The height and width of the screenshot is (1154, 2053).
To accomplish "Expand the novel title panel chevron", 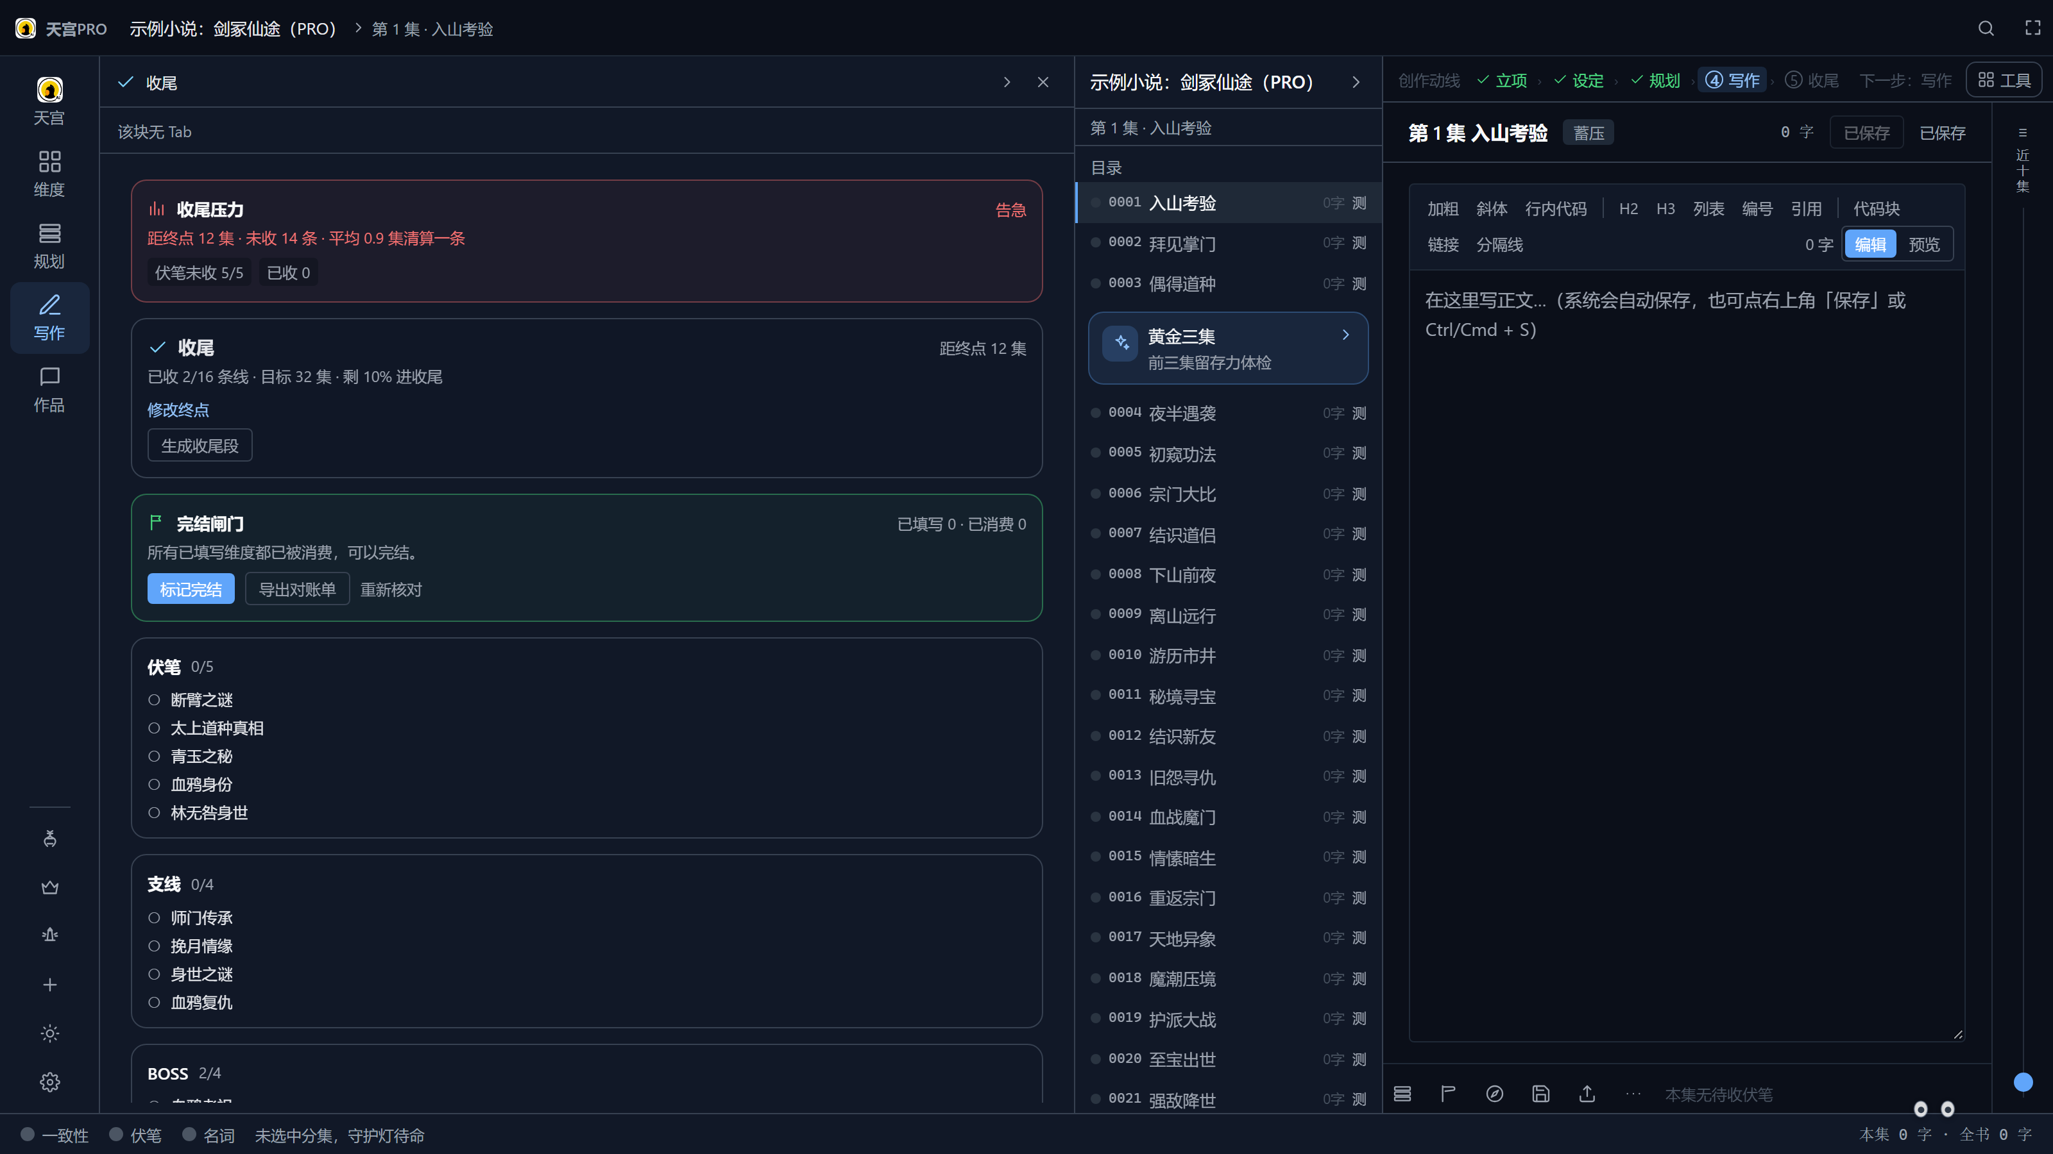I will click(1356, 82).
